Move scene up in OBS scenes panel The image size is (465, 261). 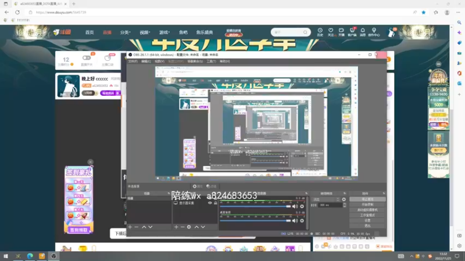pyautogui.click(x=144, y=227)
